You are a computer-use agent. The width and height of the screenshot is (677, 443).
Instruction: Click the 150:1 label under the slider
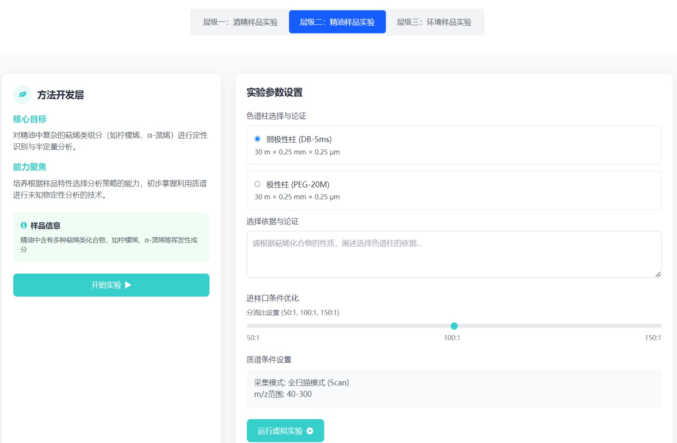[x=652, y=338]
